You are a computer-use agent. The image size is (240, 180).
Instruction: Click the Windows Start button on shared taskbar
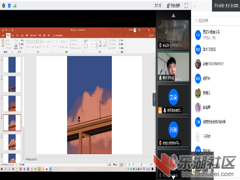pyautogui.click(x=2, y=169)
